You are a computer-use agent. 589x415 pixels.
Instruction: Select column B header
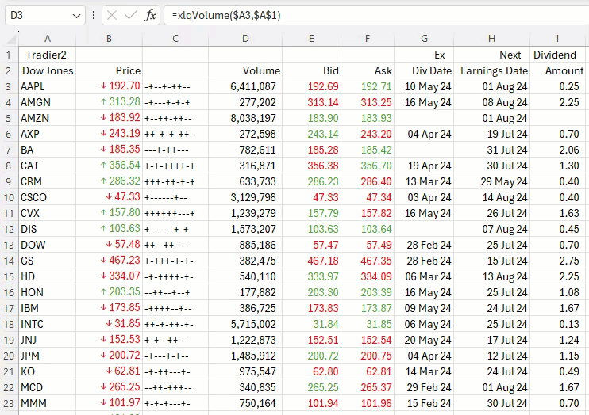point(109,39)
